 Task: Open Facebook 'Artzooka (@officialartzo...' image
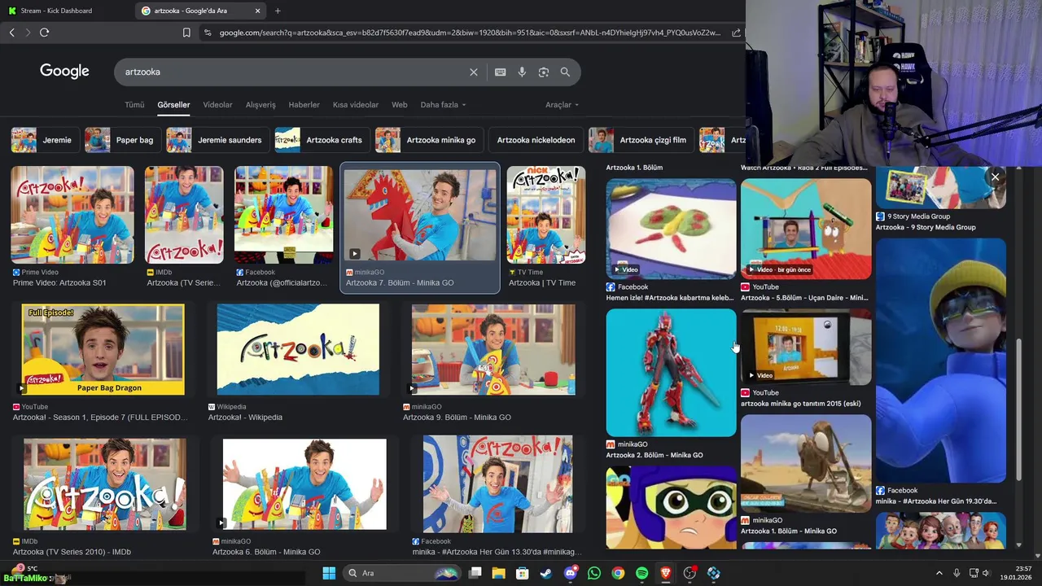pos(283,215)
